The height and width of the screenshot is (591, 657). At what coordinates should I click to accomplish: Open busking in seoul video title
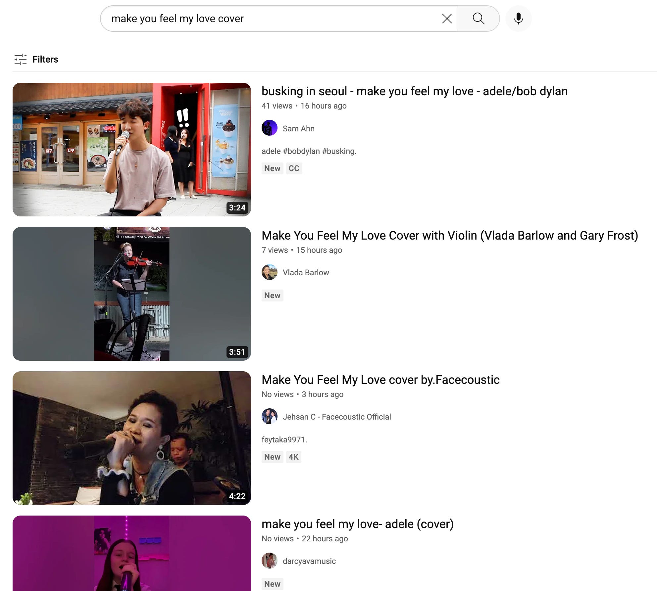(414, 91)
